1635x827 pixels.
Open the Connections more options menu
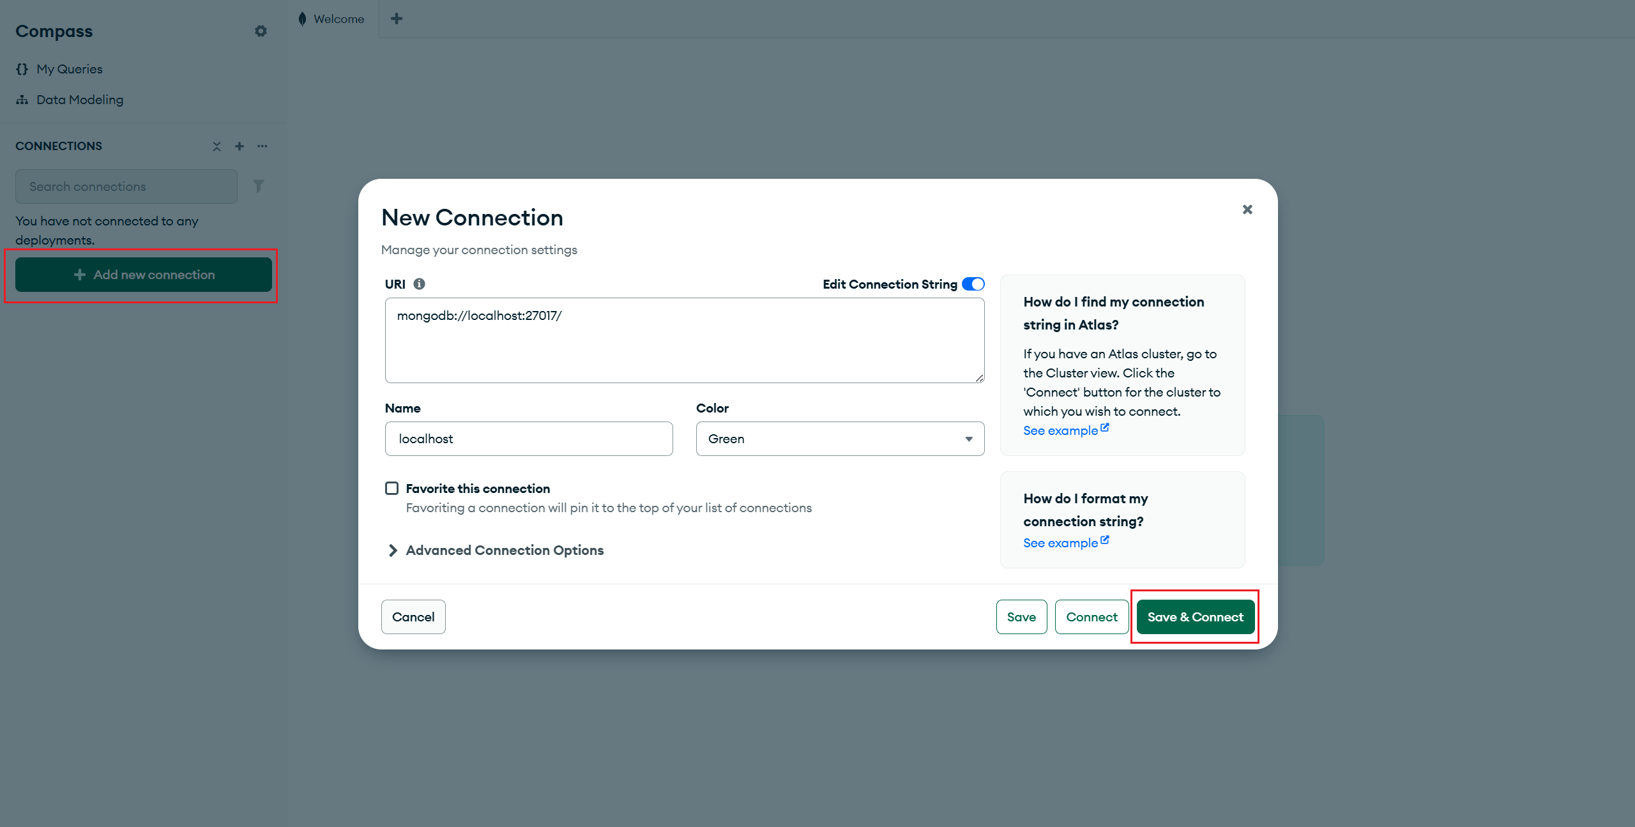click(262, 146)
